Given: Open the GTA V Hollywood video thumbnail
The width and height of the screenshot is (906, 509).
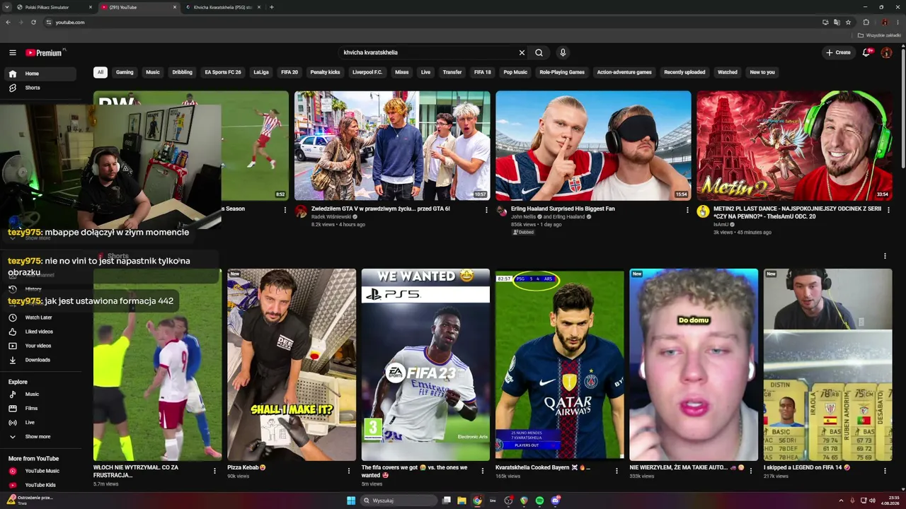Looking at the screenshot, I should point(392,146).
